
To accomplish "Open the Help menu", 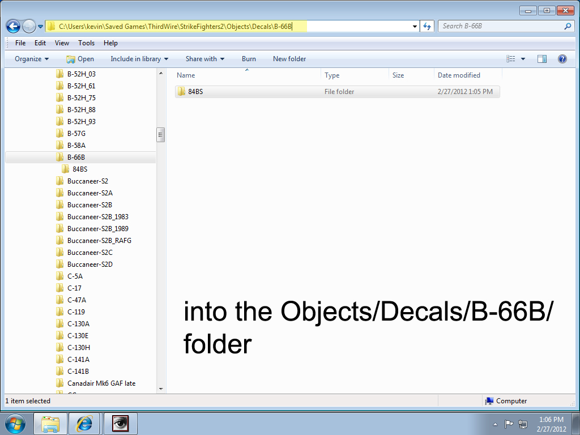I will pyautogui.click(x=110, y=43).
